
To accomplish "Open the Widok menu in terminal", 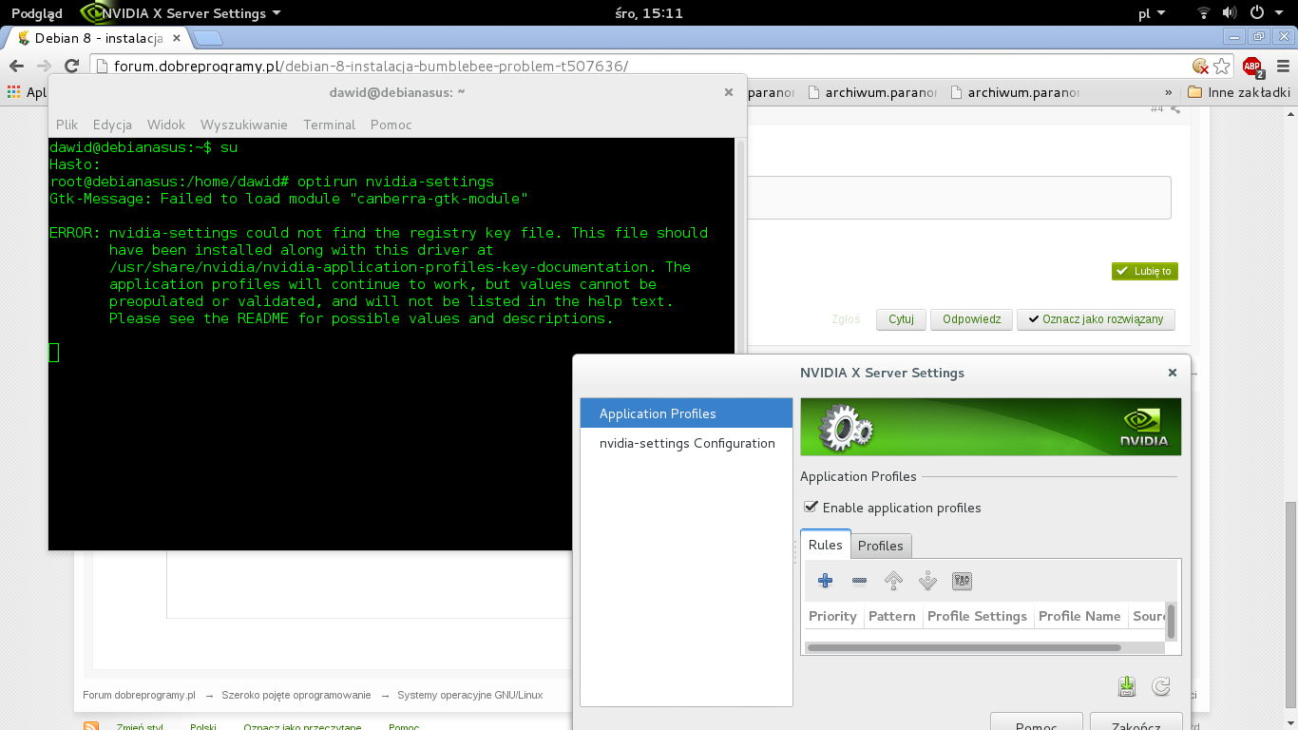I will point(166,125).
